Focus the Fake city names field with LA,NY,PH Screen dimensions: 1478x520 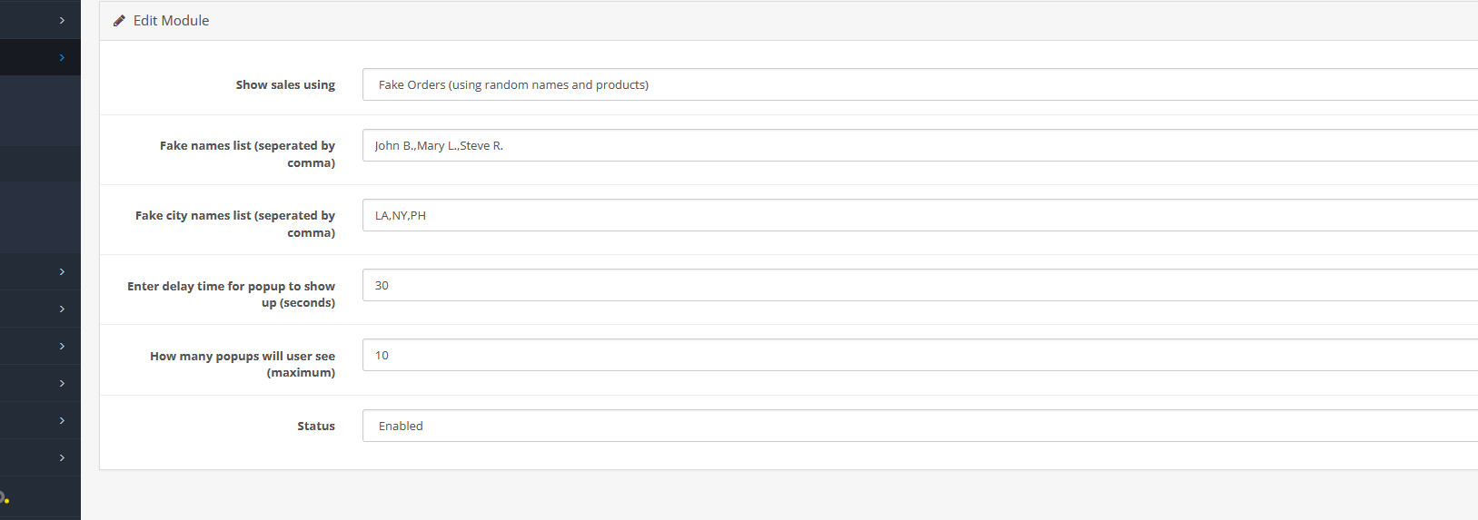[920, 215]
